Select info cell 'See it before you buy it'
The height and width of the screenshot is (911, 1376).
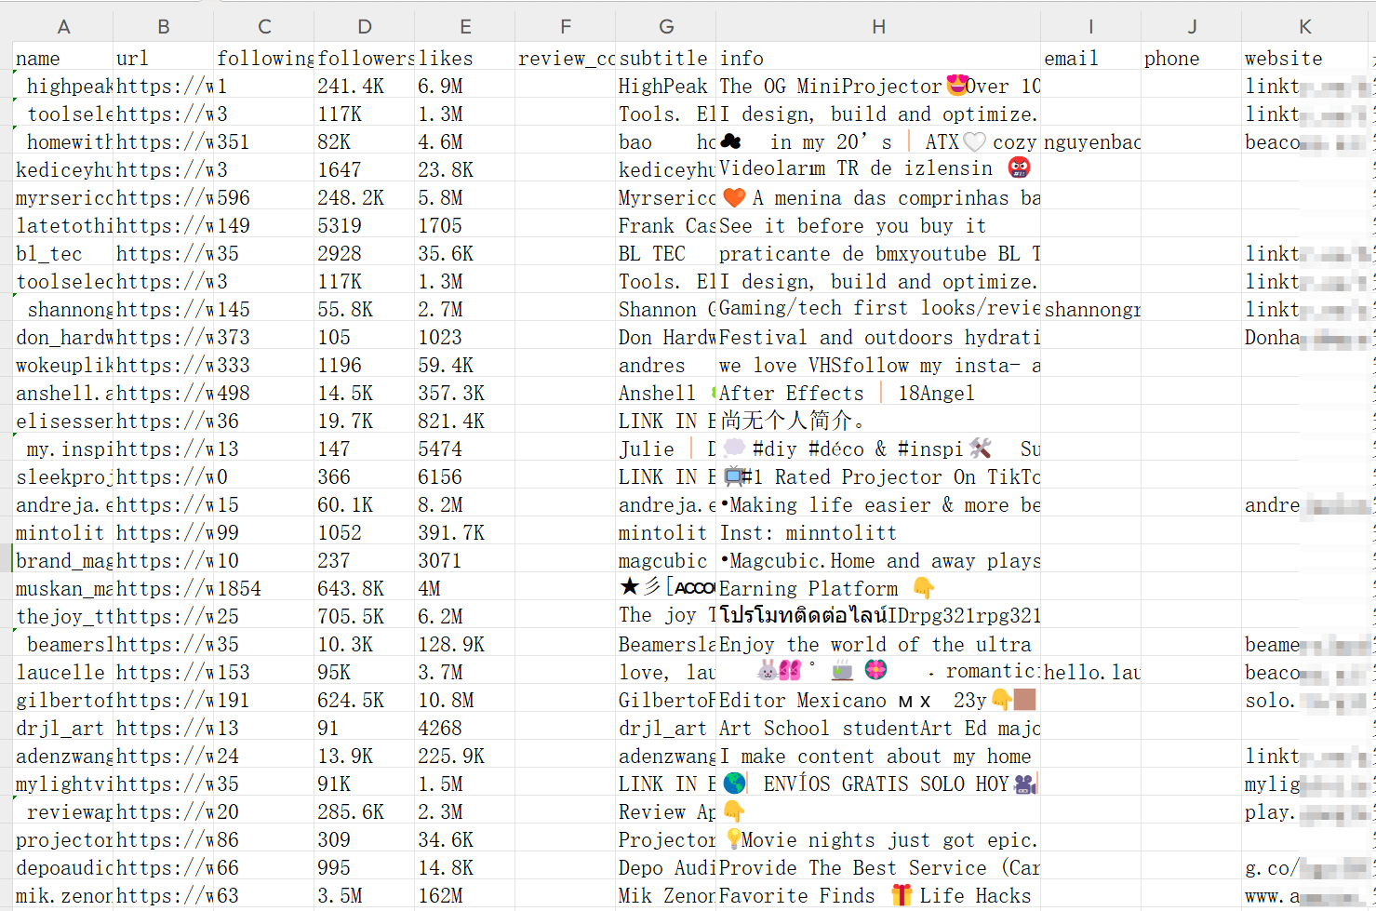[878, 225]
